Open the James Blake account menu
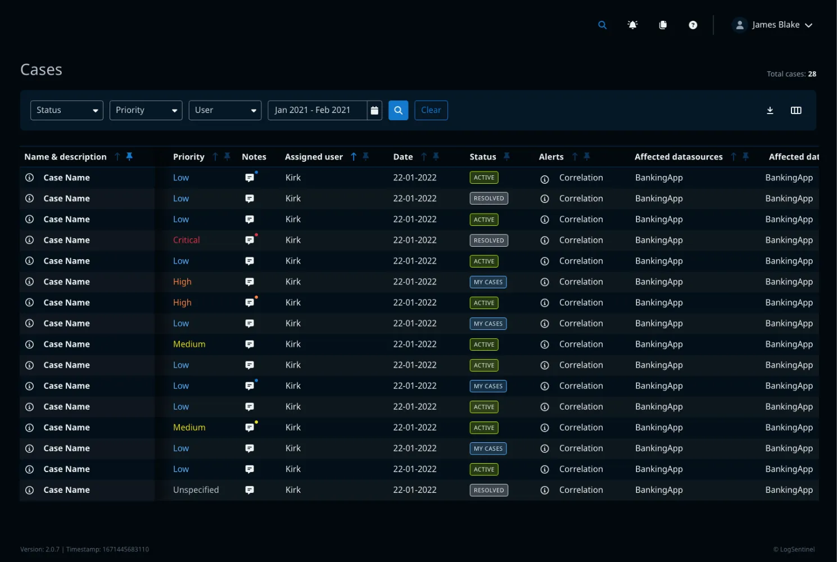The height and width of the screenshot is (562, 837). [x=774, y=25]
